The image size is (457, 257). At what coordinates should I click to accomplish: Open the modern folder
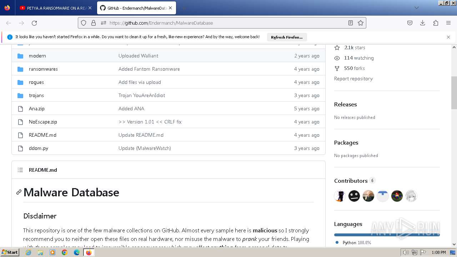pos(37,56)
